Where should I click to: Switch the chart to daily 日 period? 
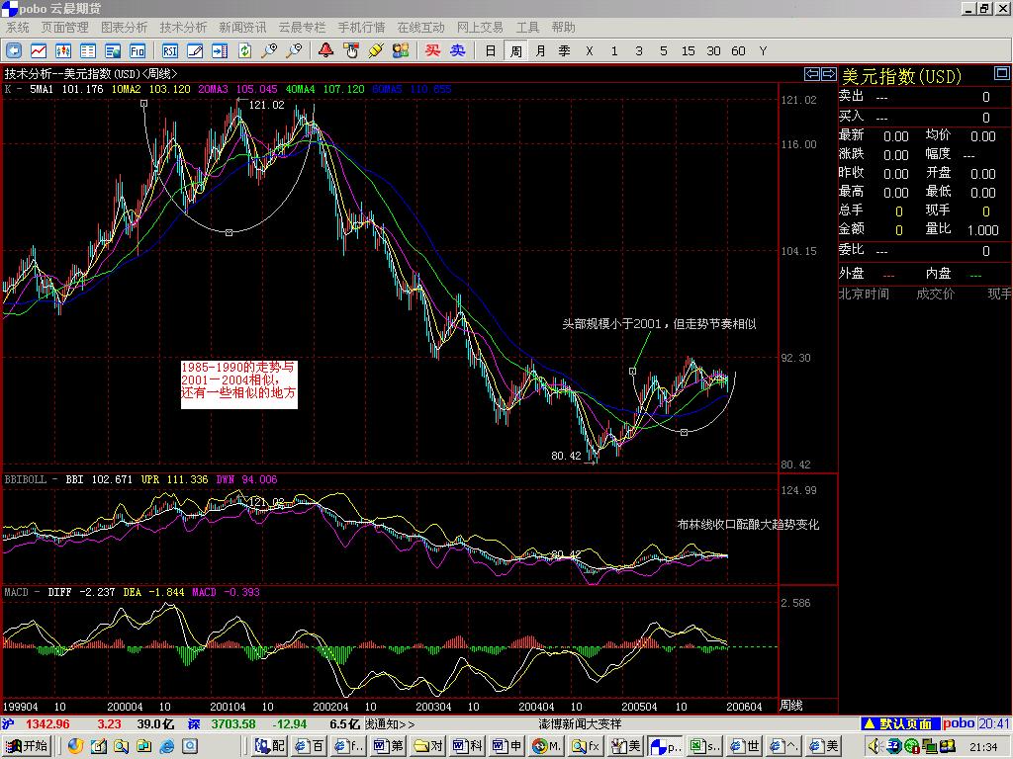[x=491, y=50]
